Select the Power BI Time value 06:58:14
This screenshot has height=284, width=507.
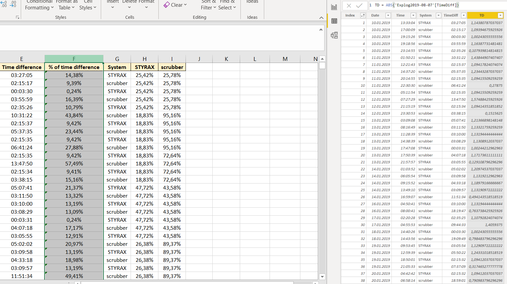click(x=405, y=281)
